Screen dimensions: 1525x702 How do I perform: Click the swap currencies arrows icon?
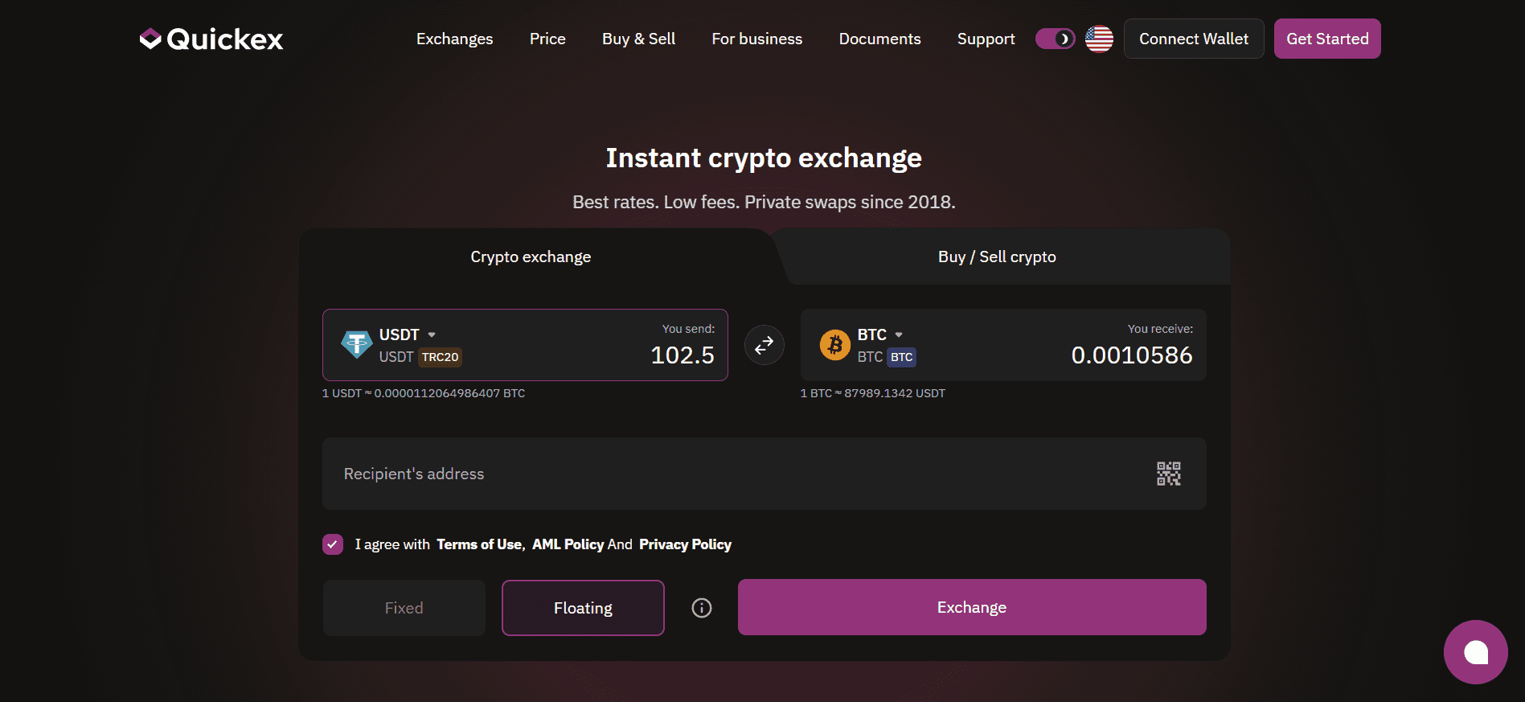[x=764, y=345]
